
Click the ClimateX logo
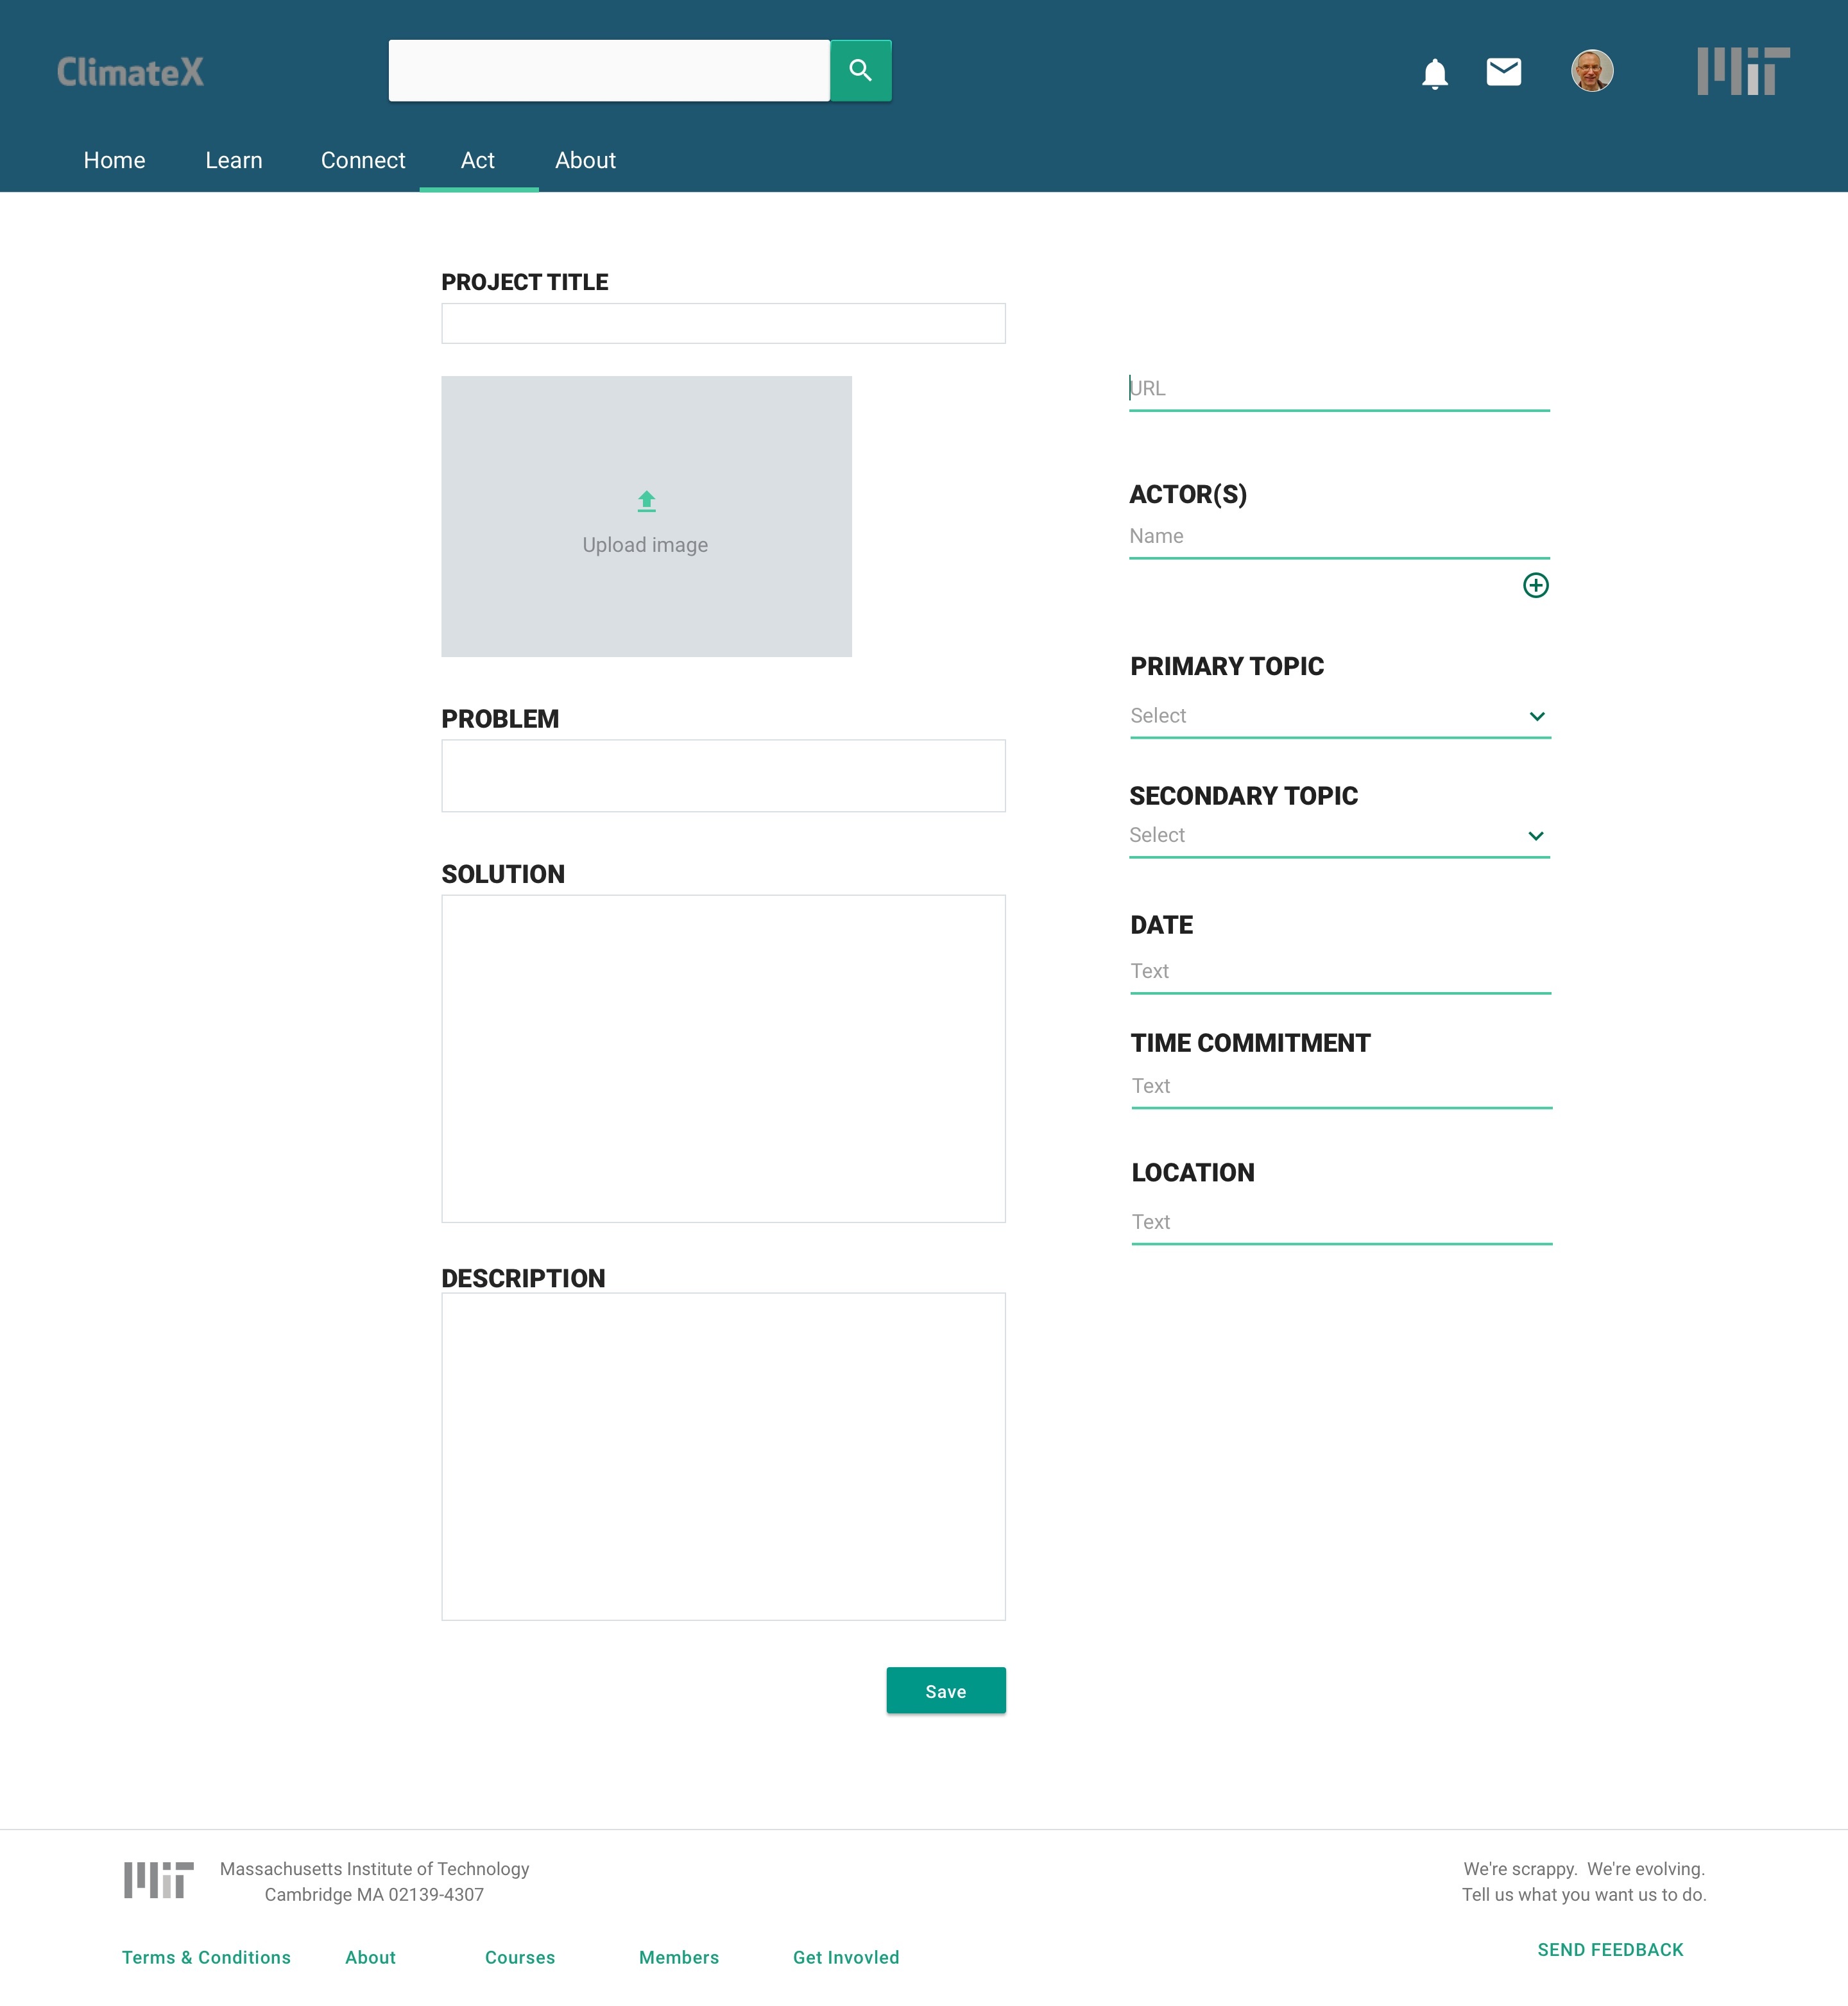pos(130,72)
